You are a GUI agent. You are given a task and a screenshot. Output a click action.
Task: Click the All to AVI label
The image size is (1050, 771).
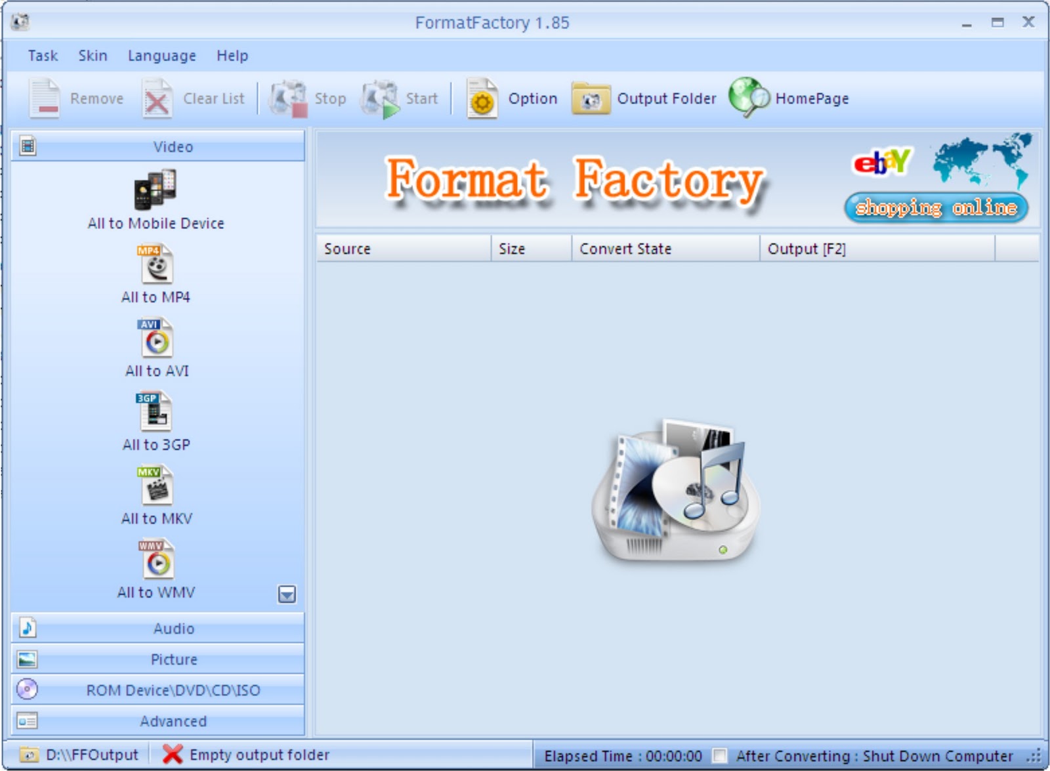pos(157,371)
